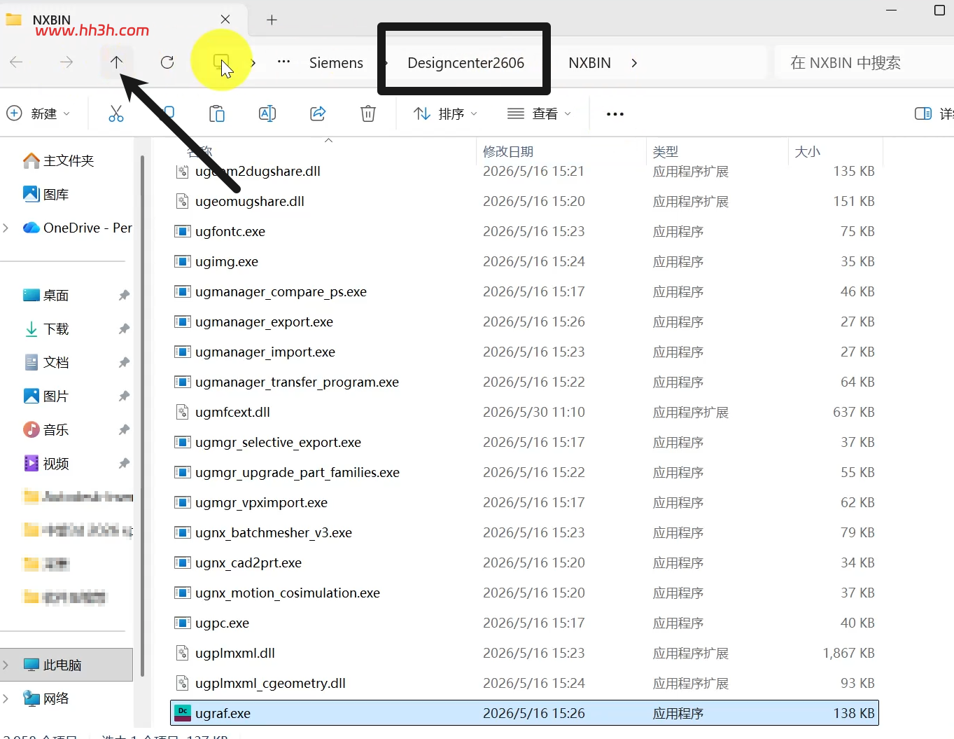Image resolution: width=954 pixels, height=739 pixels.
Task: Select file ugimg.exe
Action: pyautogui.click(x=524, y=261)
